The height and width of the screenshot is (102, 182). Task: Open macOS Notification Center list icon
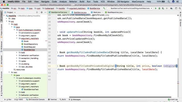click(177, 1)
